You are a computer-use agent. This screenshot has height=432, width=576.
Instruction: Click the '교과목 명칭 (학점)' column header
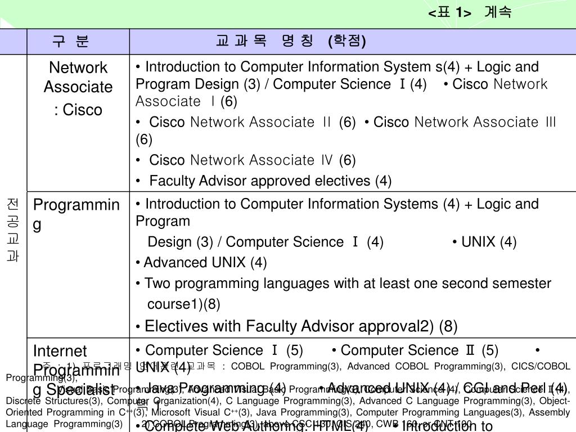pos(291,40)
